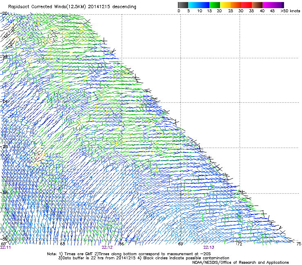Click the green 15-20 knots legend swatch
Screen dimensions: 302x265
[x=215, y=5]
